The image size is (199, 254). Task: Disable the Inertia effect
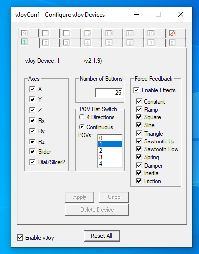(139, 173)
